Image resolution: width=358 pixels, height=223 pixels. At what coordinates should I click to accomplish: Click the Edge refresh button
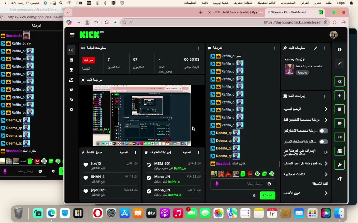[334, 22]
